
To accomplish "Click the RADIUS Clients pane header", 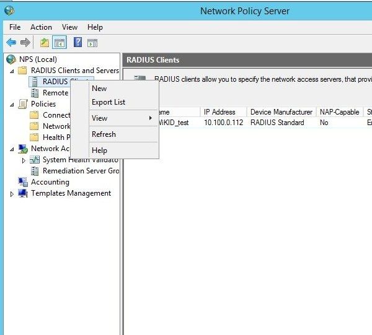I will pyautogui.click(x=247, y=60).
